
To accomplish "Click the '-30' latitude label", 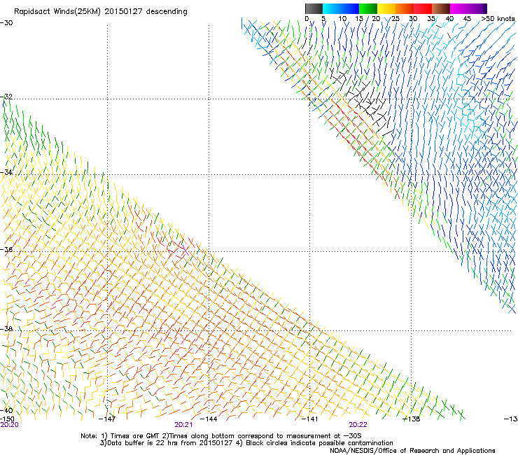I will tap(6, 23).
